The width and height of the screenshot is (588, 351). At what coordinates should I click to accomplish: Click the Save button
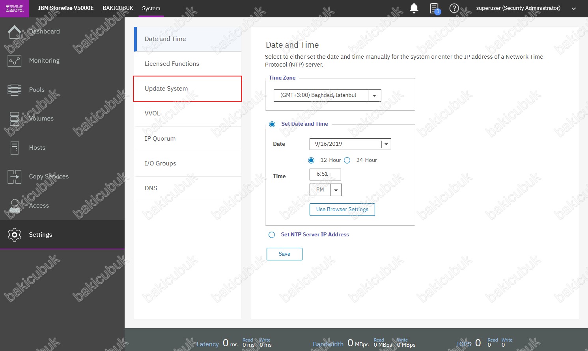point(284,254)
